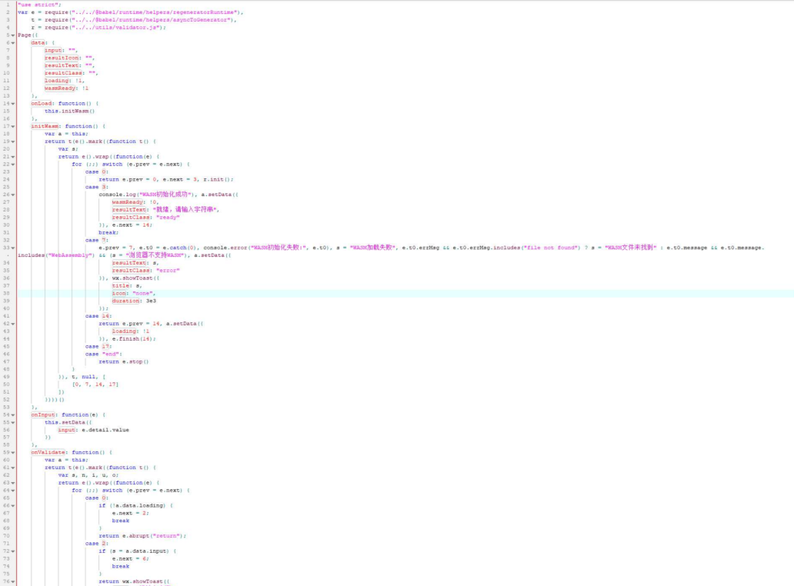
Task: Click line number 1 in the gutter
Action: pyautogui.click(x=7, y=5)
